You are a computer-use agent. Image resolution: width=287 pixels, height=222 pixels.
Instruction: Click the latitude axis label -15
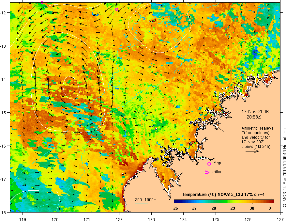pos(4,112)
